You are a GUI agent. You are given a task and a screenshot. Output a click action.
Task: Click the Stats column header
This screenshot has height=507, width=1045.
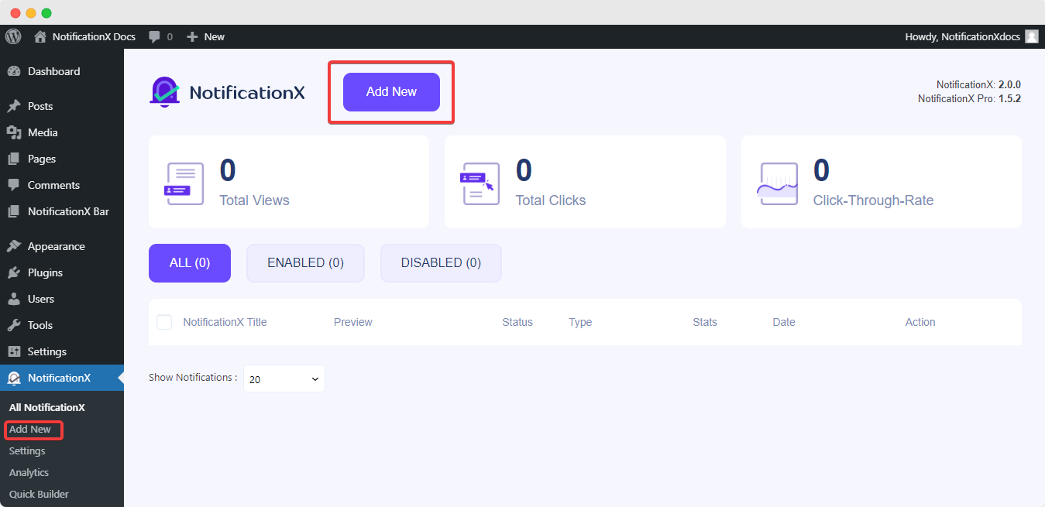(705, 322)
